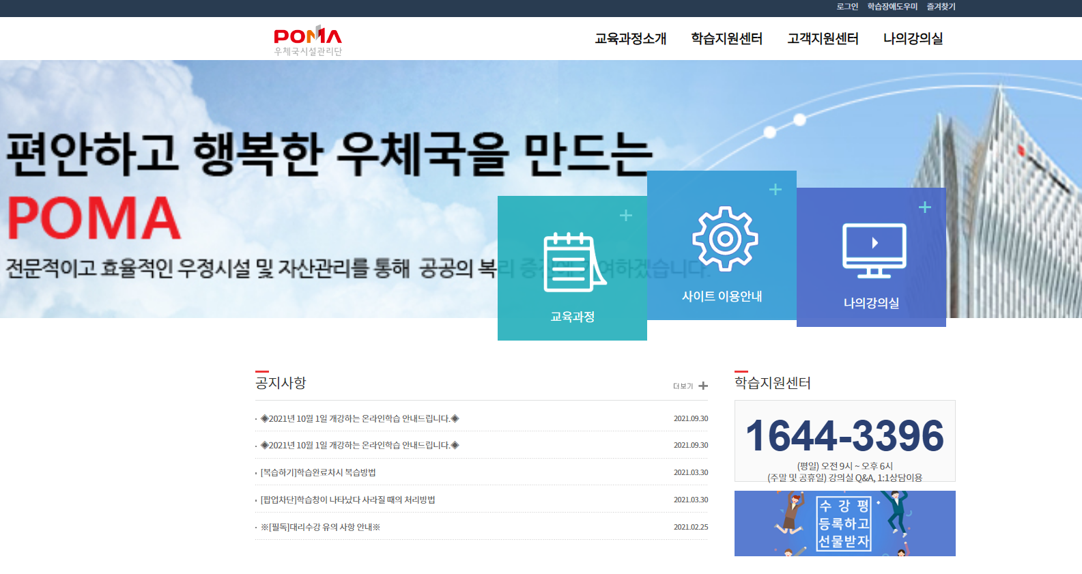Click the 더보기 plus icon for notices
Image resolution: width=1082 pixels, height=574 pixels.
coord(703,386)
